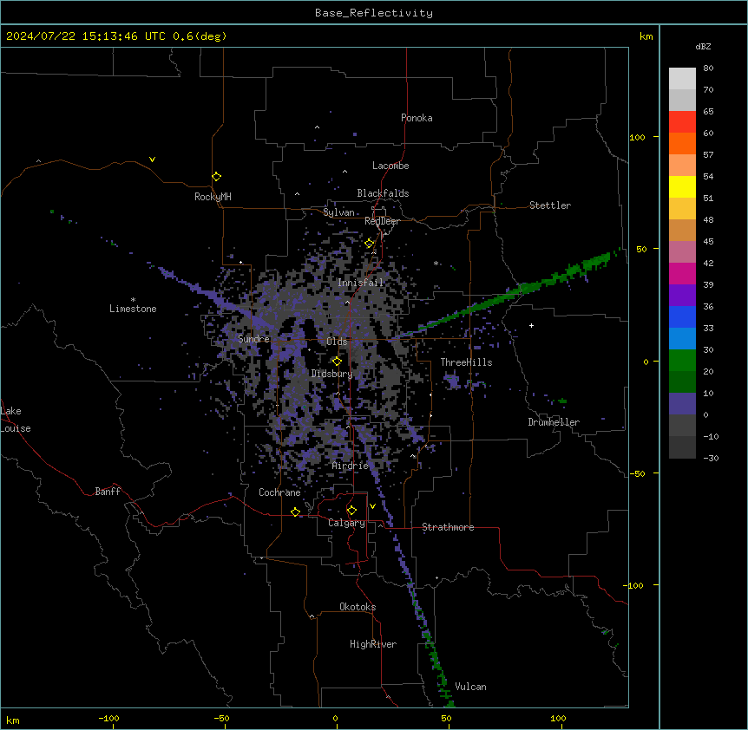Click the Limestone label

coord(133,309)
